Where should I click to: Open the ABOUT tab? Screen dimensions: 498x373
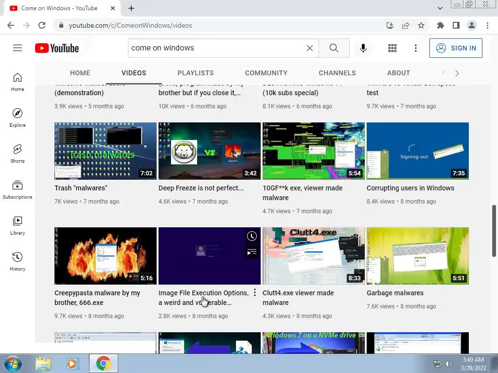[x=399, y=73]
